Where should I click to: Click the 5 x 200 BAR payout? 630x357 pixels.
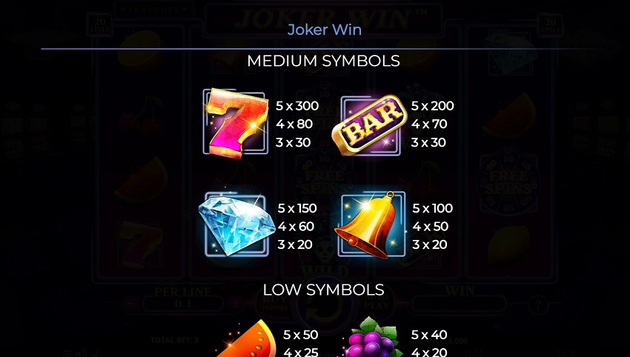coord(432,106)
